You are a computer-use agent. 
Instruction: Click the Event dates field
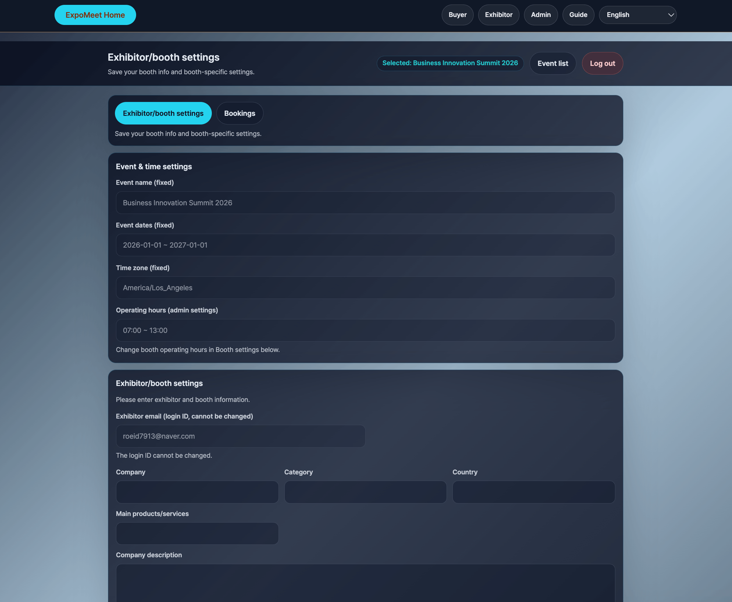[365, 245]
